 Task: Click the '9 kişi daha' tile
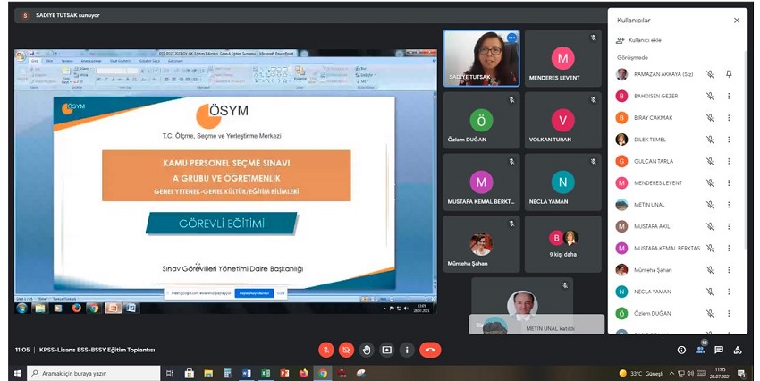click(x=563, y=242)
